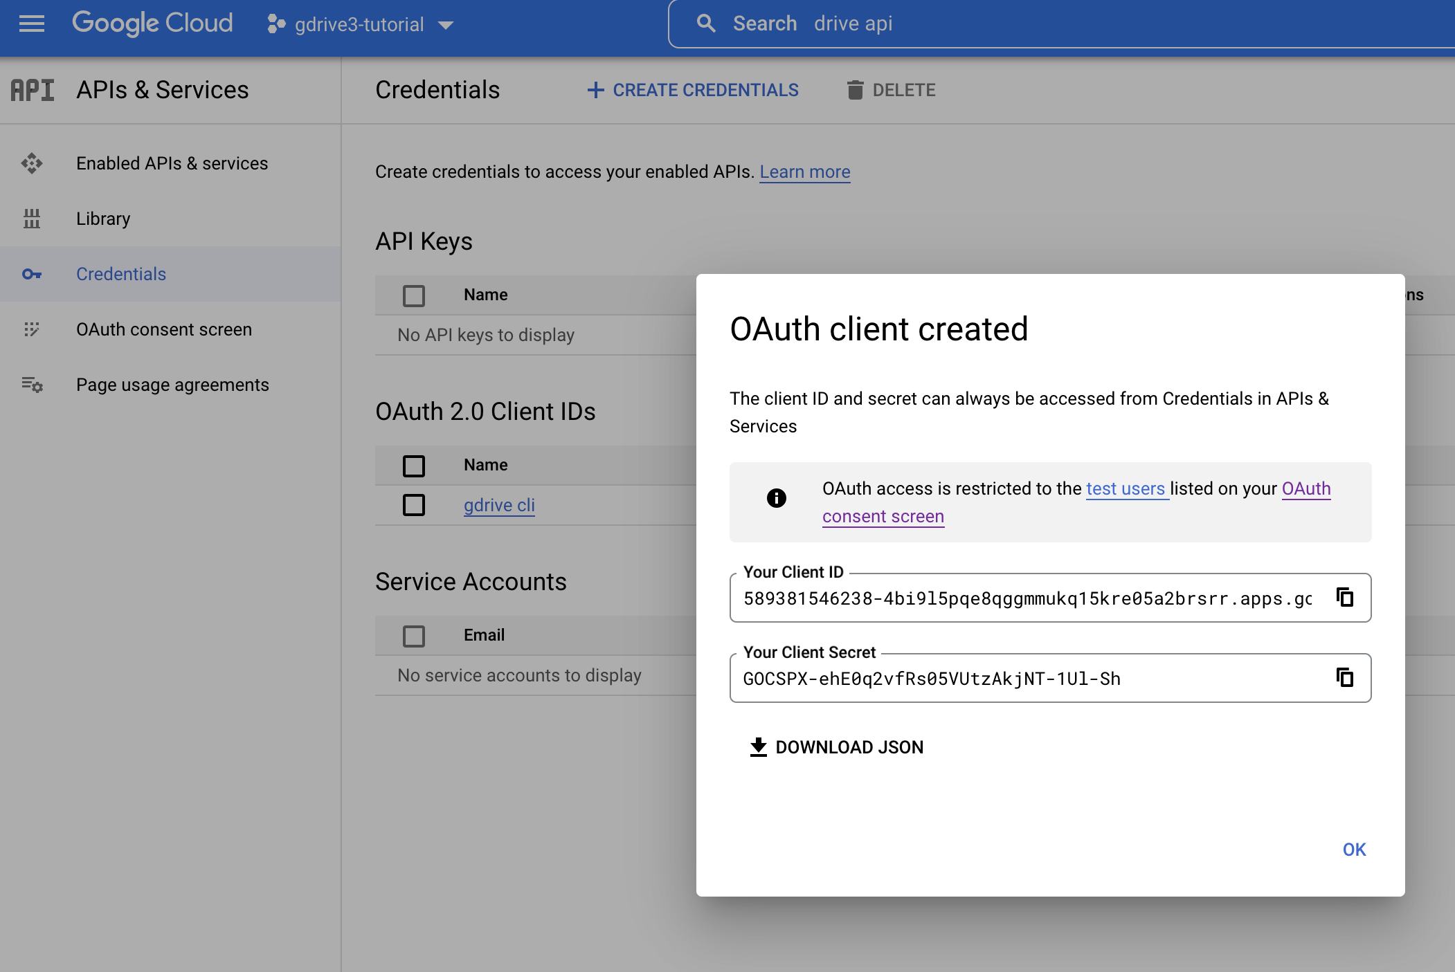Open the hamburger navigation menu
Viewport: 1455px width, 972px height.
[32, 24]
